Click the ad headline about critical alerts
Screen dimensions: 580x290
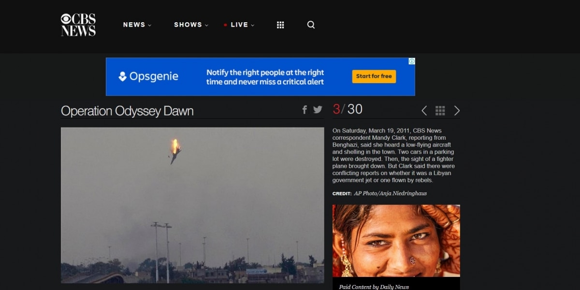pyautogui.click(x=265, y=77)
